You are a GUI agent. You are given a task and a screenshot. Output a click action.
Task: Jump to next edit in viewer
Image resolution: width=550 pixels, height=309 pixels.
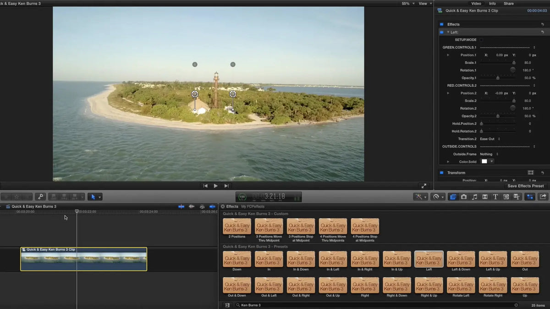pyautogui.click(x=226, y=186)
